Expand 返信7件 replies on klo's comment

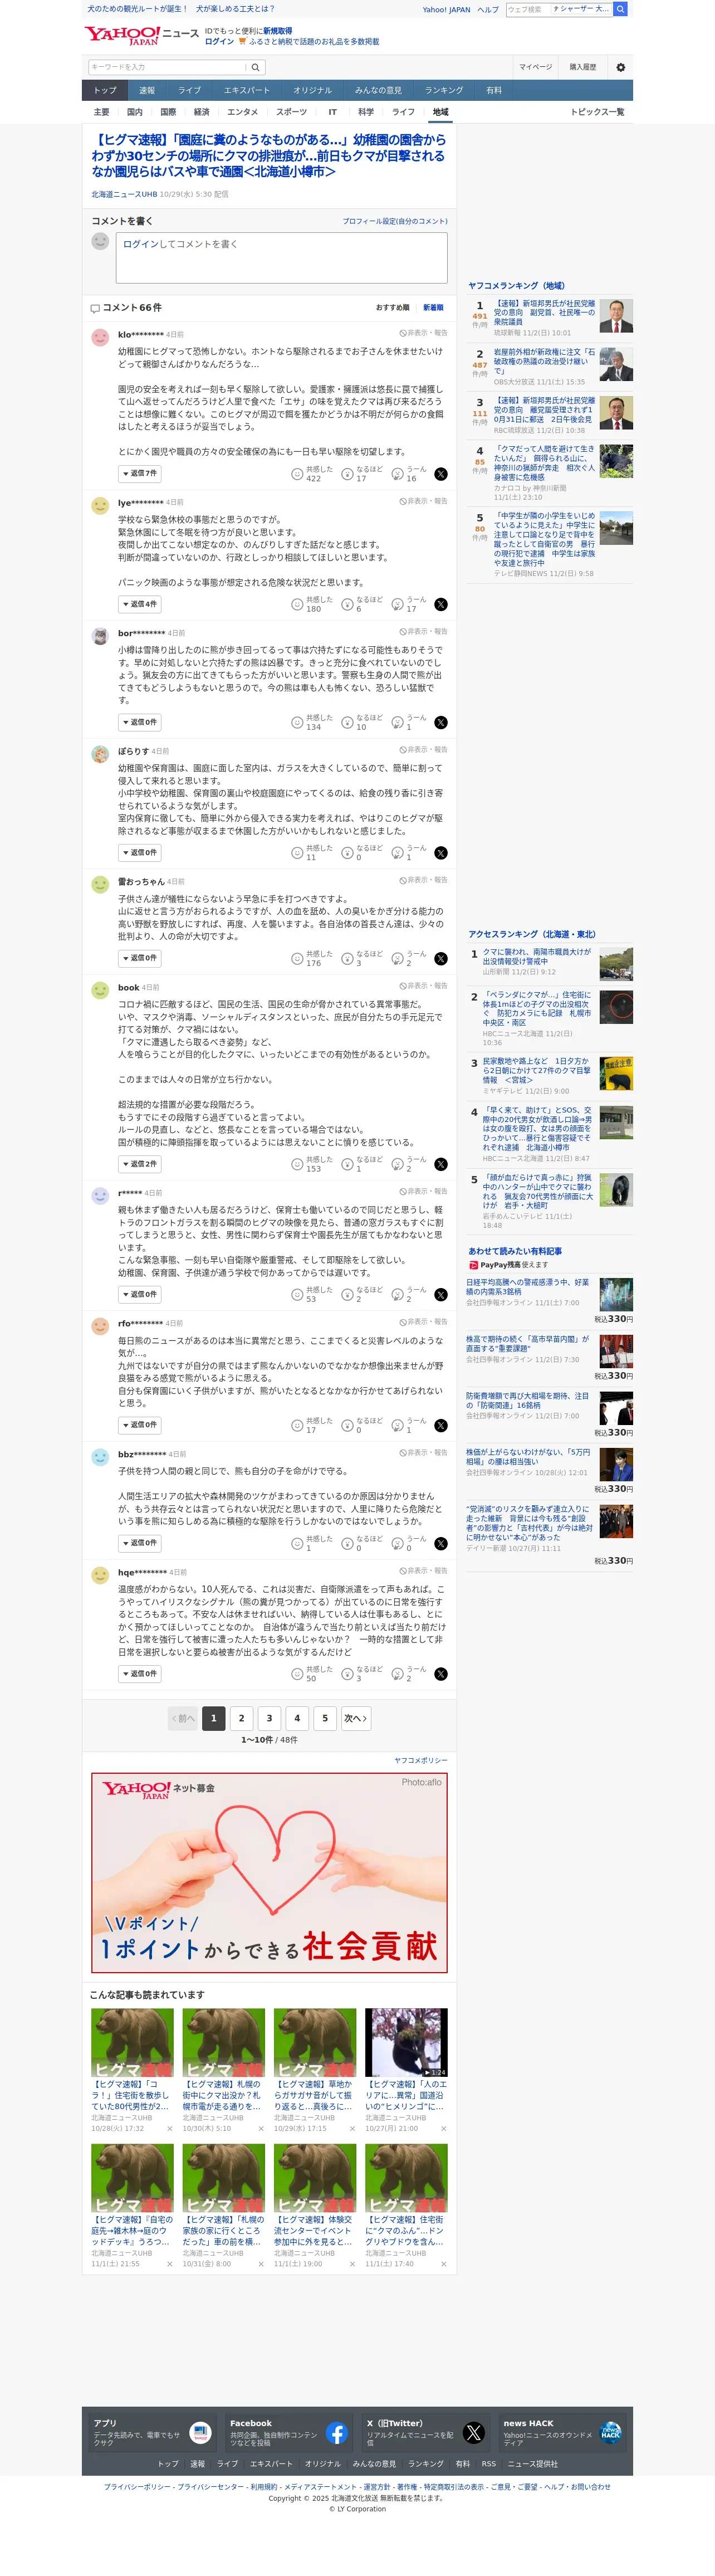point(140,474)
